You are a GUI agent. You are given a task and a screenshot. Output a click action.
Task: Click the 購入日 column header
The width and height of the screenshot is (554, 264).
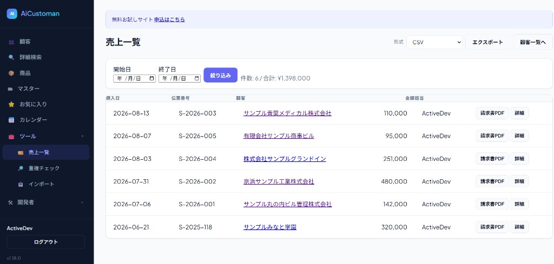[x=113, y=98]
